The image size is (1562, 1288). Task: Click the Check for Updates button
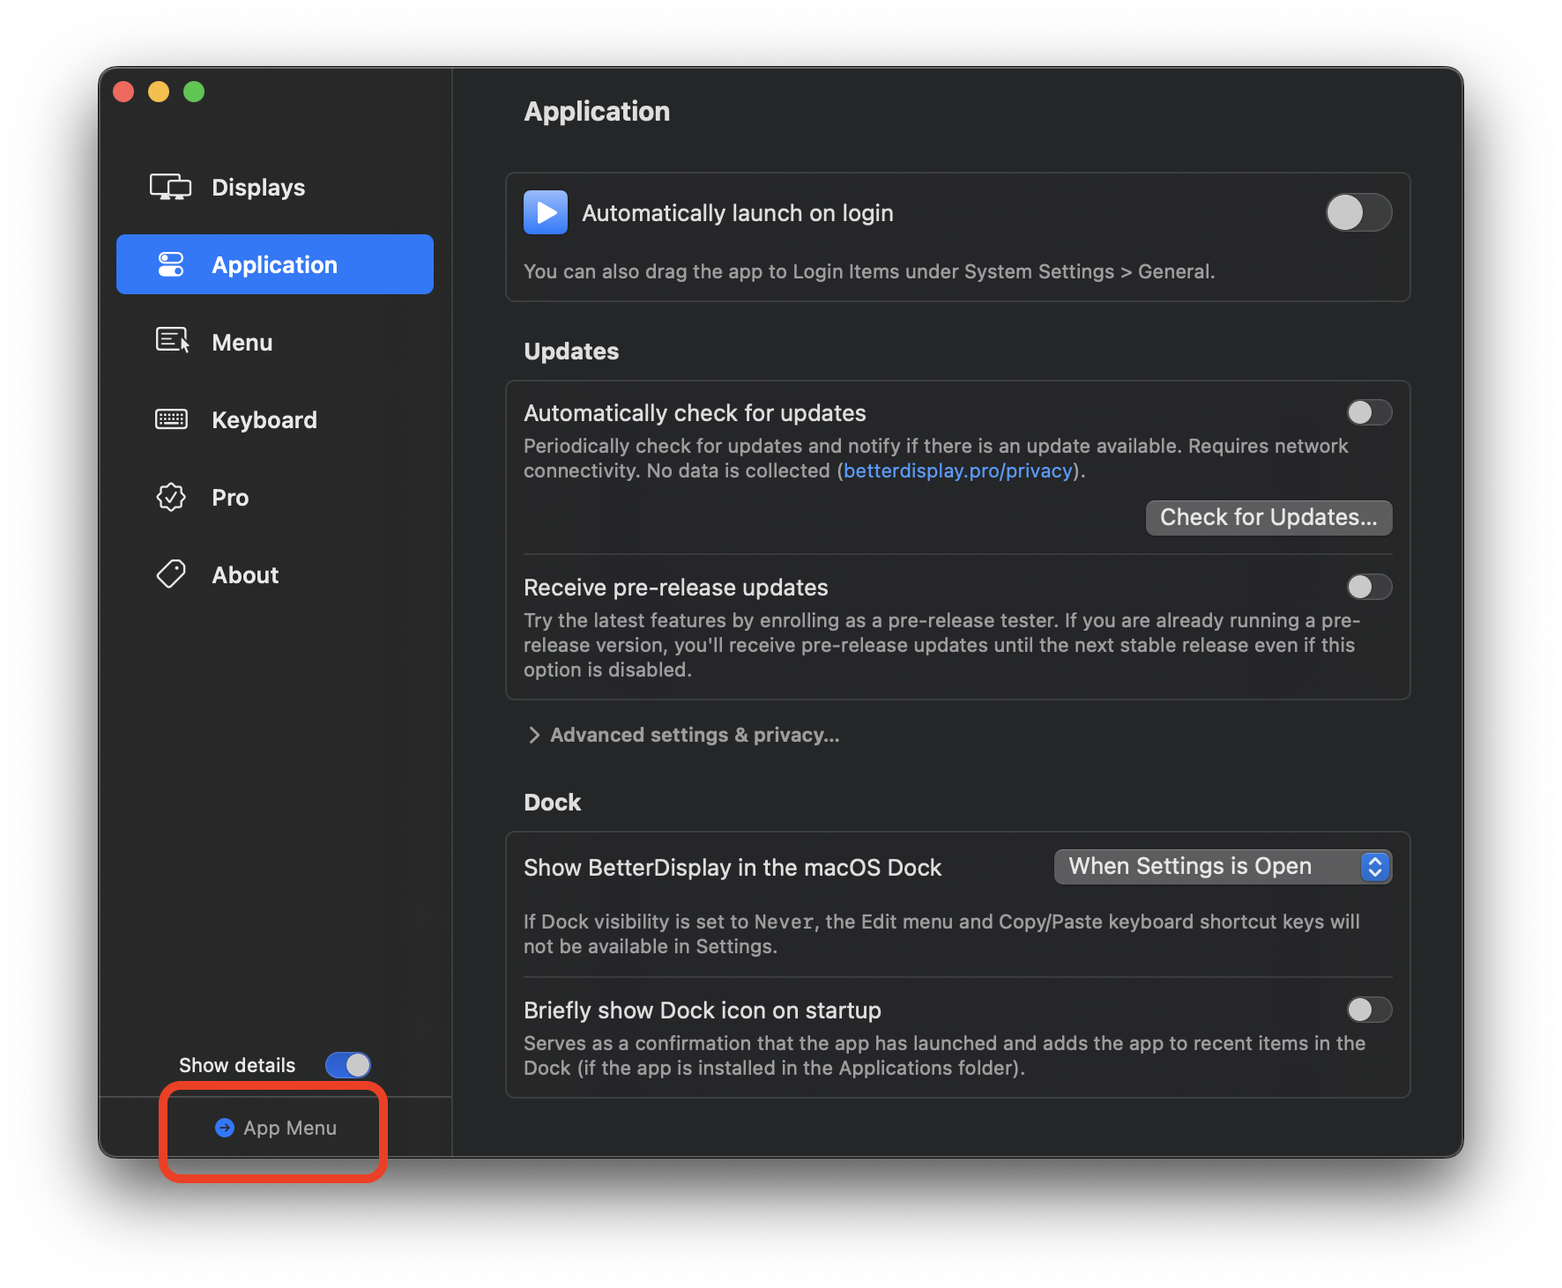coord(1268,517)
